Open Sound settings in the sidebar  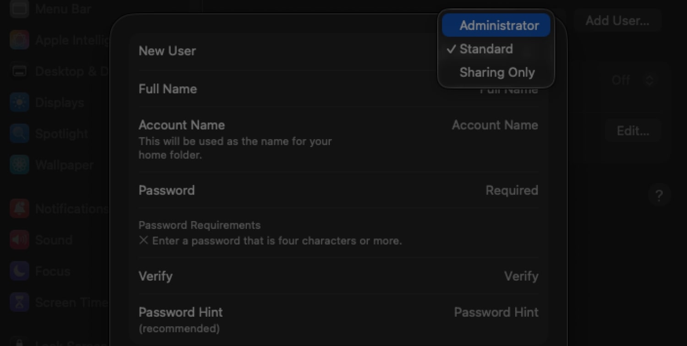53,239
